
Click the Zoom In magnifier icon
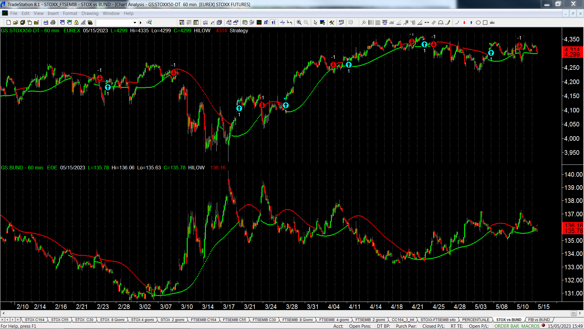coord(299,23)
